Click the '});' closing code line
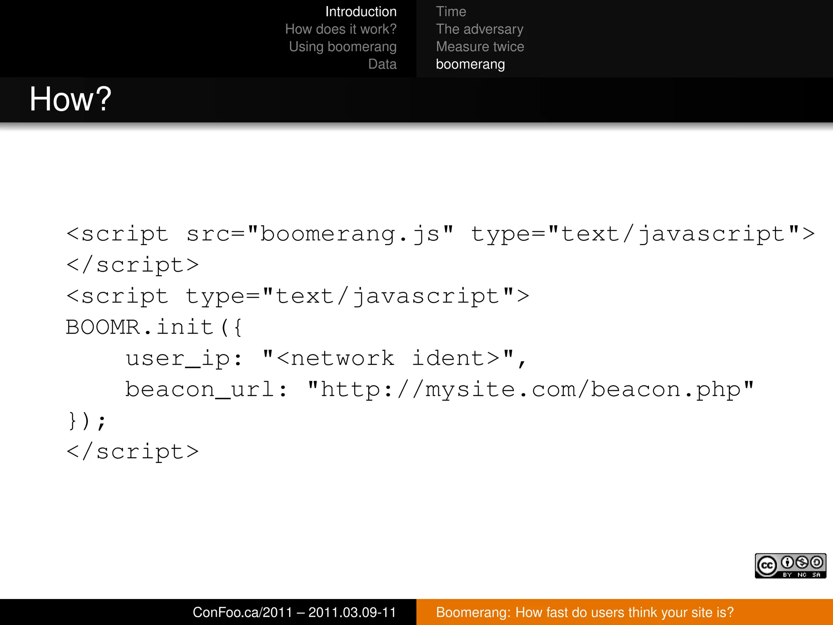The width and height of the screenshot is (833, 625). tap(87, 421)
